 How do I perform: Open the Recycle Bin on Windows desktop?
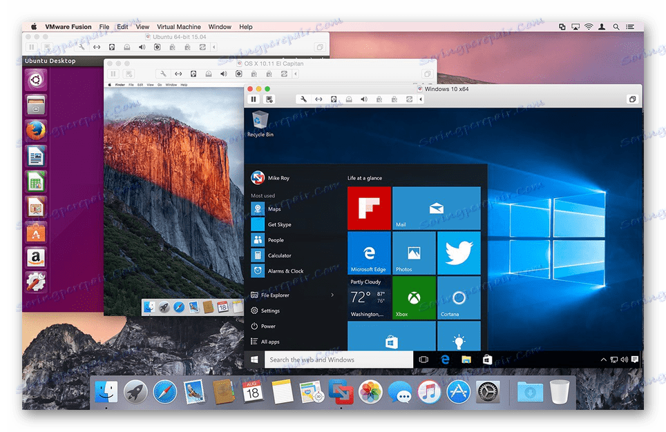coord(260,124)
